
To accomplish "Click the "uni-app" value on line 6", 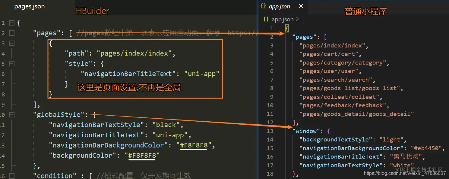I will coord(202,74).
